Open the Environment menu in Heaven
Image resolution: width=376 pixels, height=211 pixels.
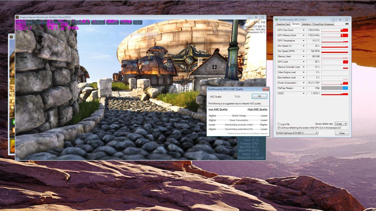tap(60, 22)
